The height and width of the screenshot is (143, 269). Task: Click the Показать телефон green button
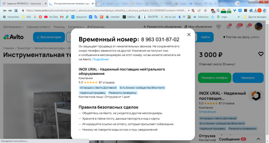(214, 78)
